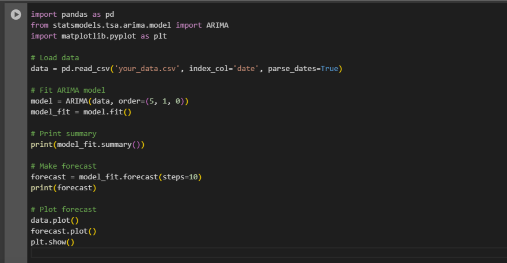Click the 'True' value of parse_dates
The width and height of the screenshot is (507, 263).
[x=329, y=69]
